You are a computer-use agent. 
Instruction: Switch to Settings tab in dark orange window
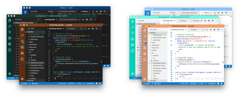click(x=72, y=28)
